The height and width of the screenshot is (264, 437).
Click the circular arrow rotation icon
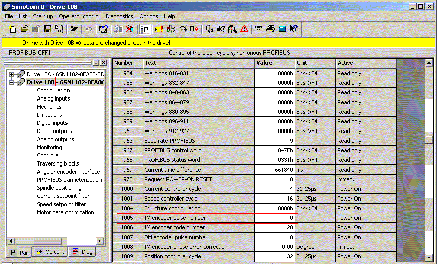[x=183, y=29]
